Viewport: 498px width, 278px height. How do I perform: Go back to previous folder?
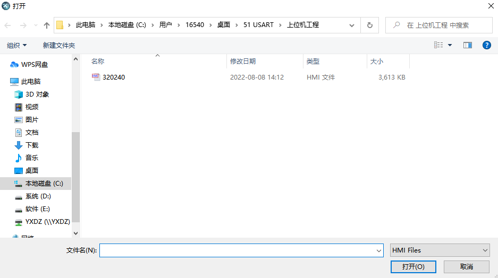coord(7,25)
